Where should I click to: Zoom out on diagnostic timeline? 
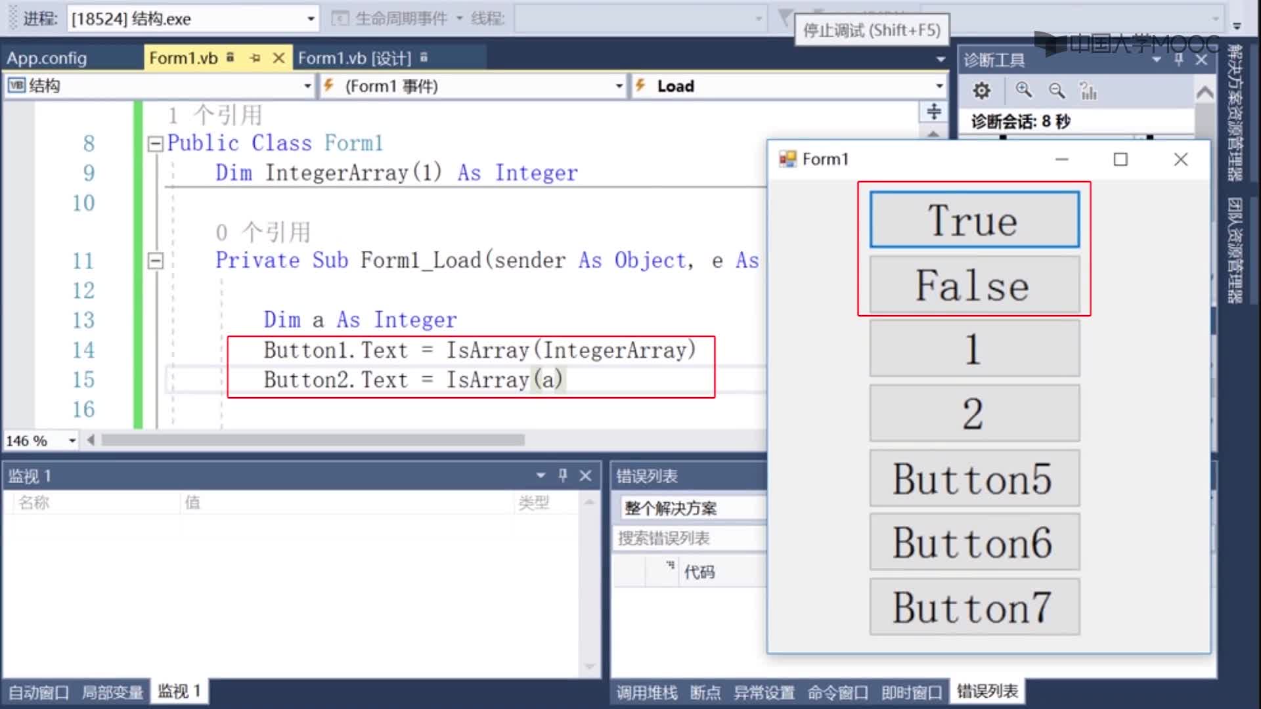coord(1056,91)
